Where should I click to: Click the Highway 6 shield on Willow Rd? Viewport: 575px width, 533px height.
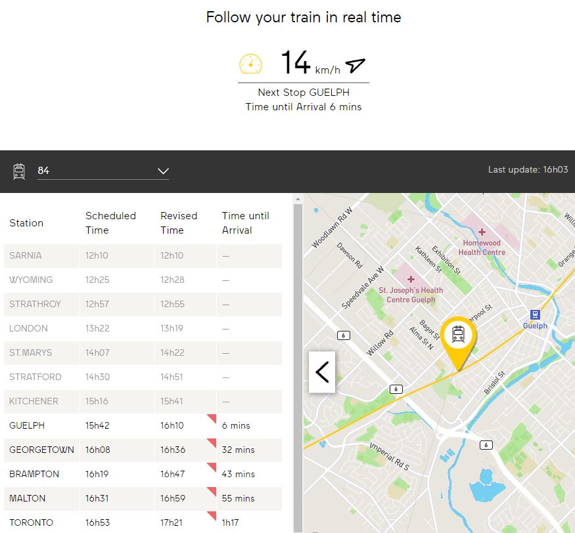343,335
